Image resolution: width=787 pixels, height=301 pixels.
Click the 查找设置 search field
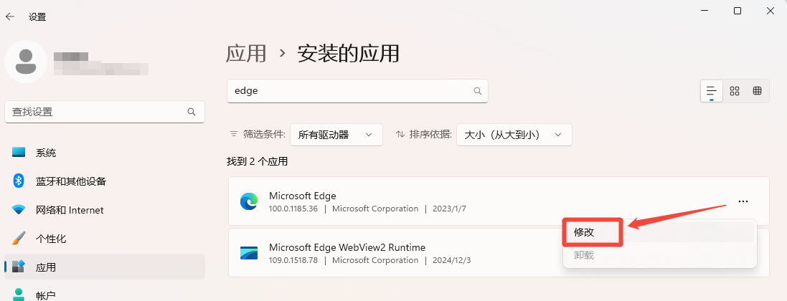point(105,112)
